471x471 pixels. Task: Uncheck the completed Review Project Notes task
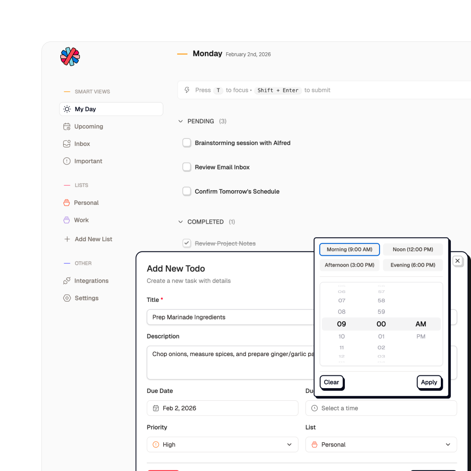coord(187,243)
